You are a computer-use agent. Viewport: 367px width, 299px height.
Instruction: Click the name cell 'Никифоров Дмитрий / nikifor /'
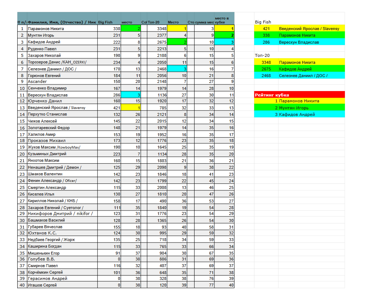tap(62, 214)
